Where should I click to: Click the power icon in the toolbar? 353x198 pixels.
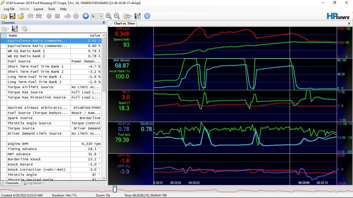click(x=76, y=16)
